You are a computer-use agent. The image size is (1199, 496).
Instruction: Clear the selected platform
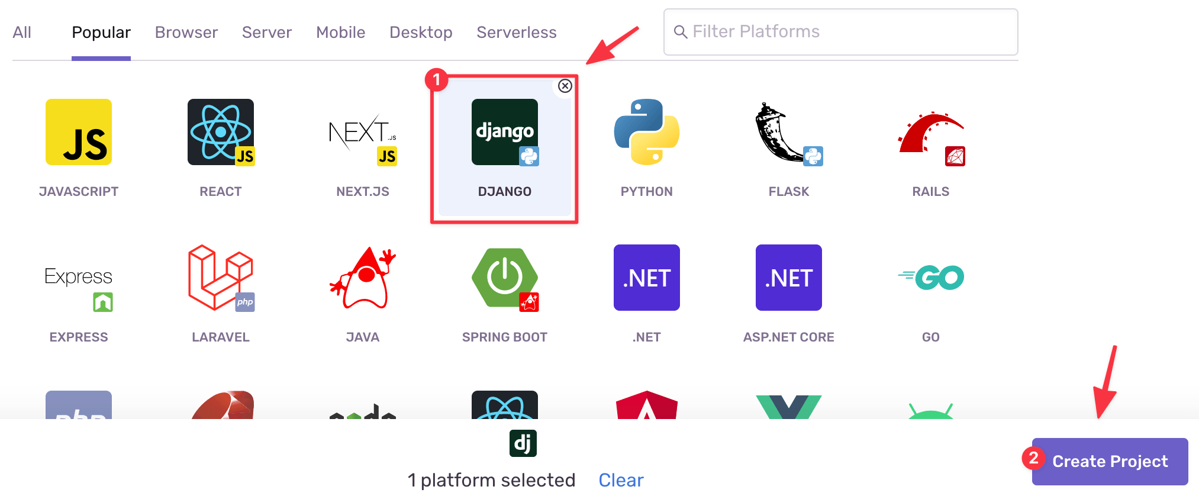click(x=621, y=480)
